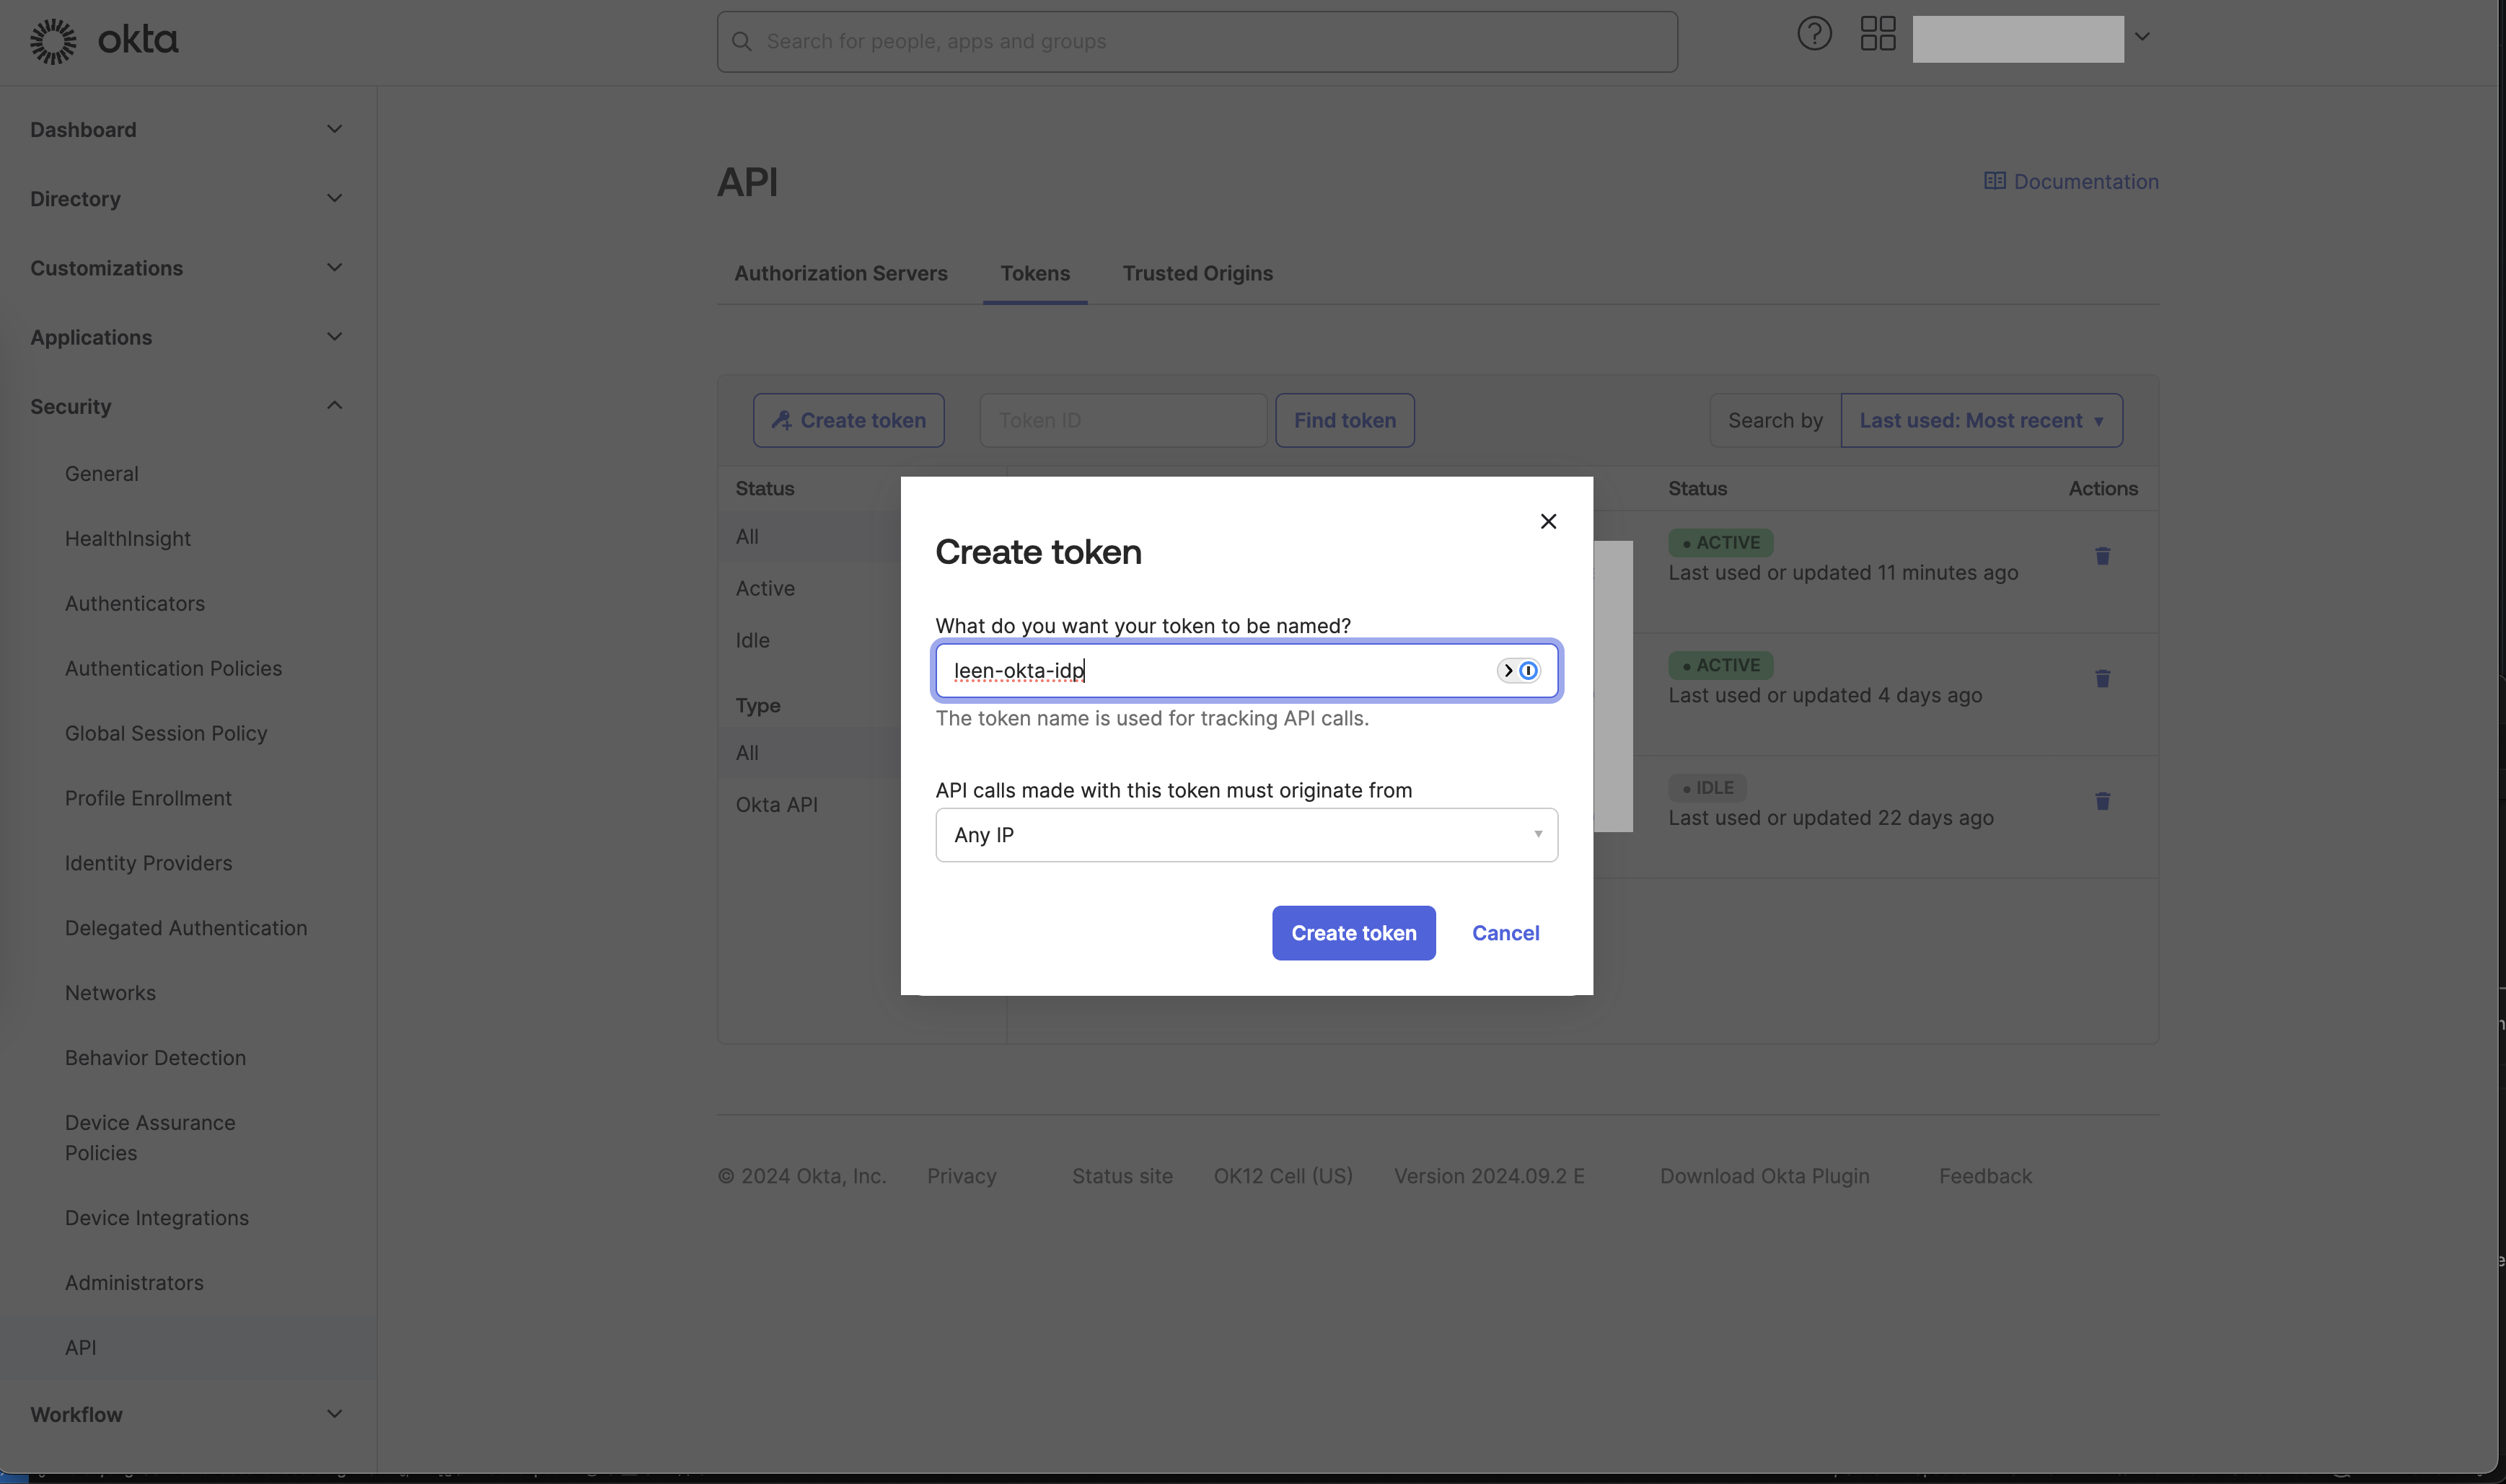Open the help question mark icon

[x=1813, y=34]
